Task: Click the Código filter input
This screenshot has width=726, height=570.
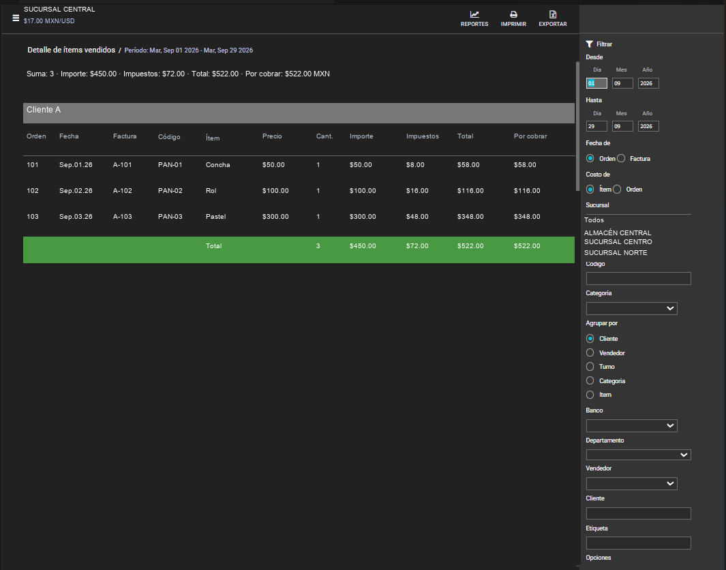Action: (x=639, y=278)
